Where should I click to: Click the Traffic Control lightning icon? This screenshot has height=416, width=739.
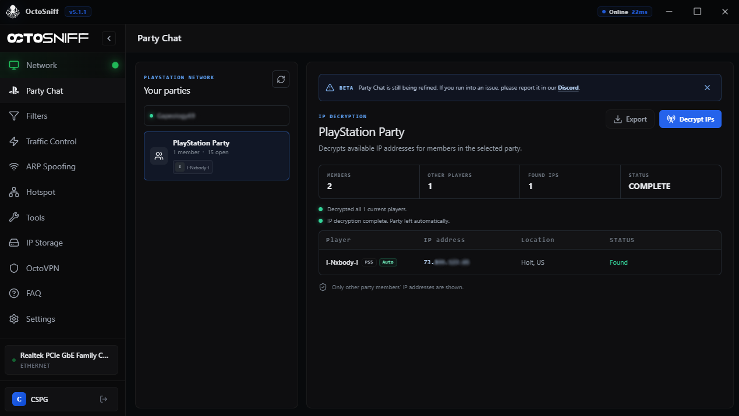pos(15,141)
